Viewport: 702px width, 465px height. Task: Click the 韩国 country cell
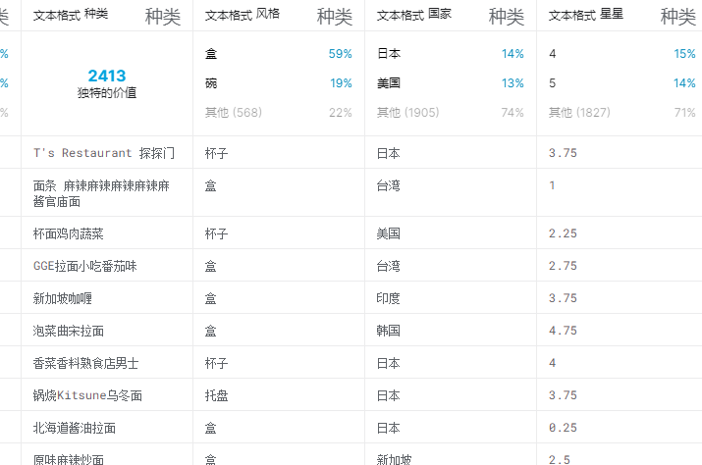(388, 331)
